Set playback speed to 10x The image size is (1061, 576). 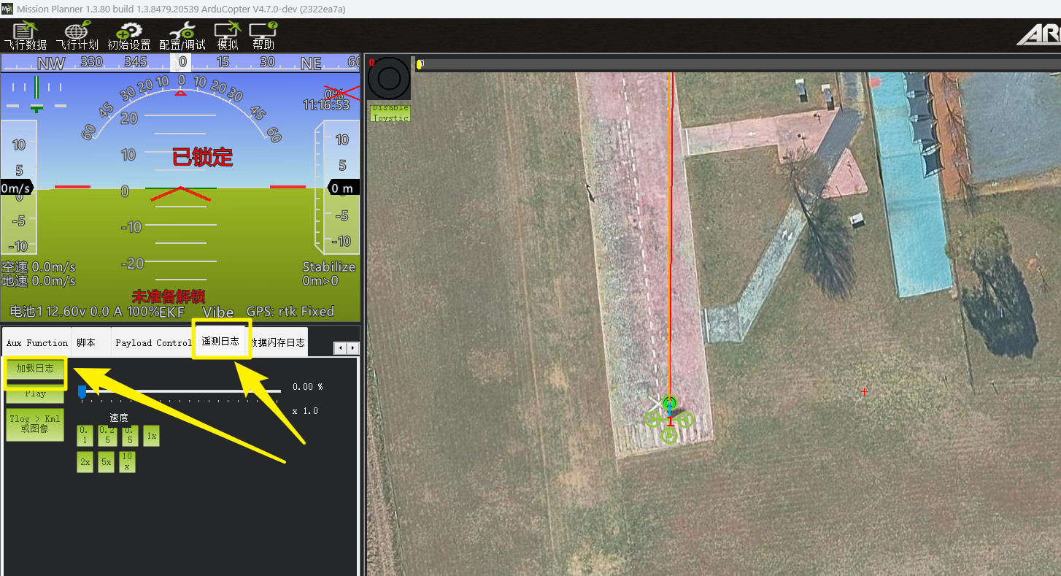(127, 461)
